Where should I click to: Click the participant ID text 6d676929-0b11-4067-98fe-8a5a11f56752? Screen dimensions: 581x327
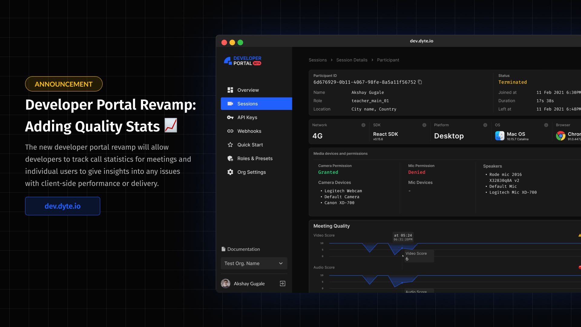pos(365,82)
